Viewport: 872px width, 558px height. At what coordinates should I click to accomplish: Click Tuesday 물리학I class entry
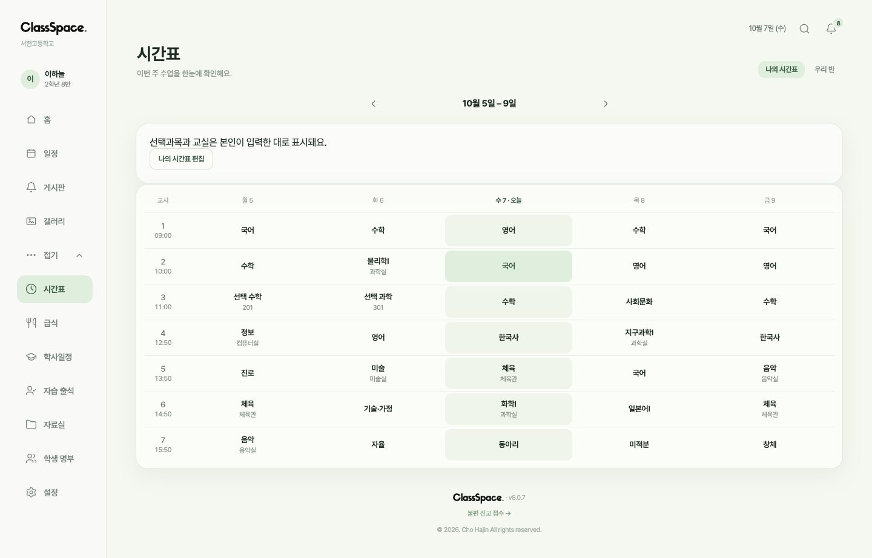(x=378, y=266)
